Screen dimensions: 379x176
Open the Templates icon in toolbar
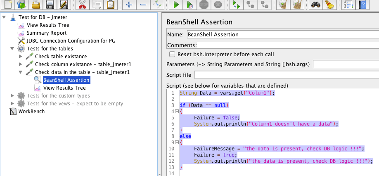pos(21,5)
